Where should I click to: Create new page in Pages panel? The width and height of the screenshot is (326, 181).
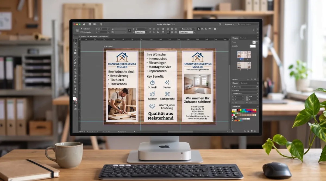coord(252,79)
